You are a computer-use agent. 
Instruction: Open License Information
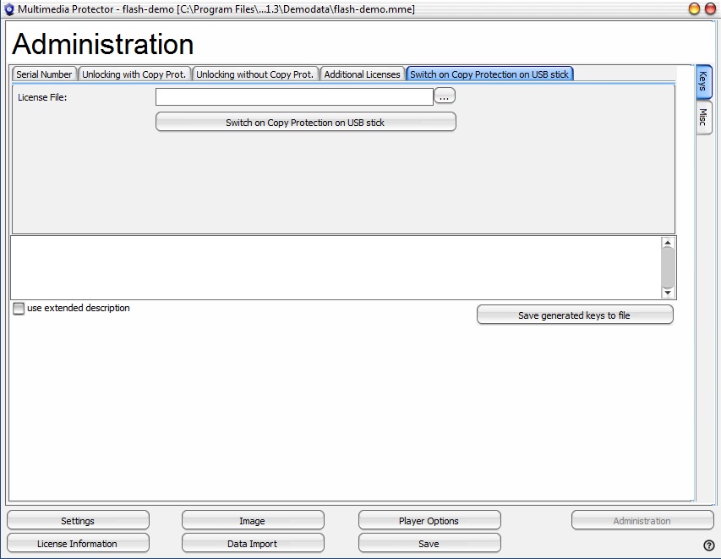(78, 544)
